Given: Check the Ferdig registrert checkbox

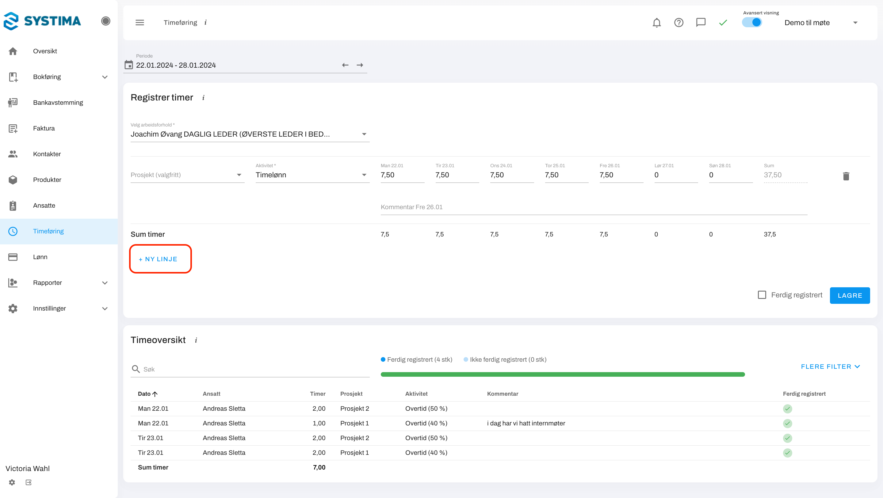Looking at the screenshot, I should pos(762,295).
